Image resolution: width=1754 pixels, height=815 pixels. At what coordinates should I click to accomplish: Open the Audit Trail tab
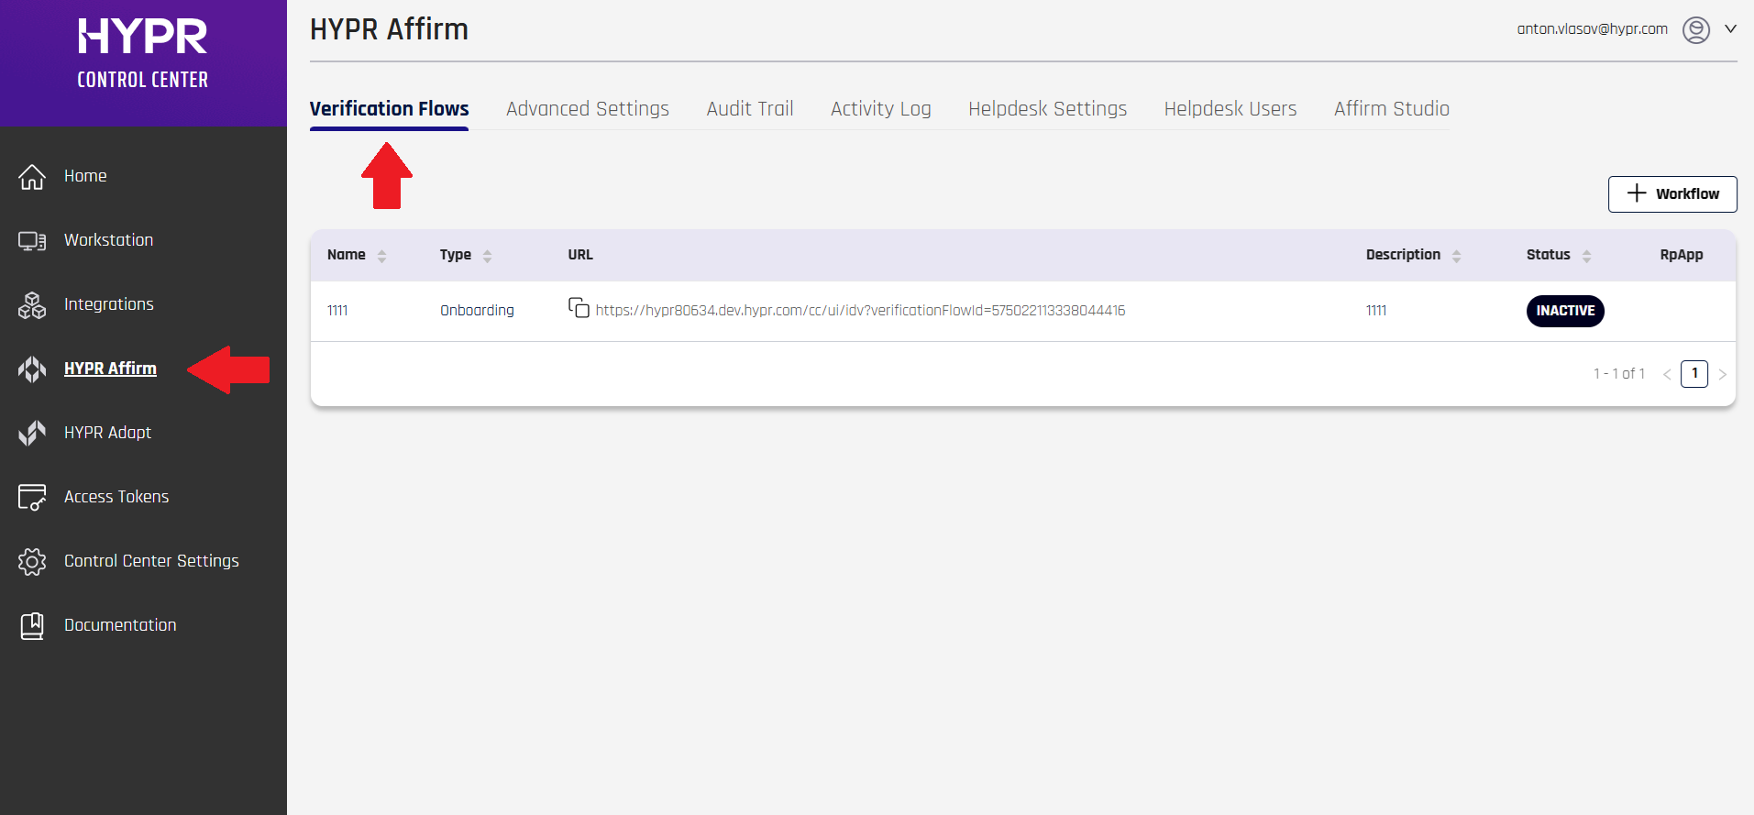(x=749, y=109)
